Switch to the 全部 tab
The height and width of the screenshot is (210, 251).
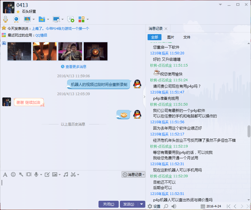click(x=155, y=37)
